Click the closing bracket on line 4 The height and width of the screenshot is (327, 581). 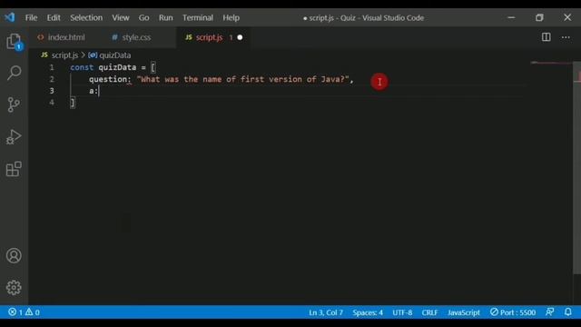[x=73, y=103]
